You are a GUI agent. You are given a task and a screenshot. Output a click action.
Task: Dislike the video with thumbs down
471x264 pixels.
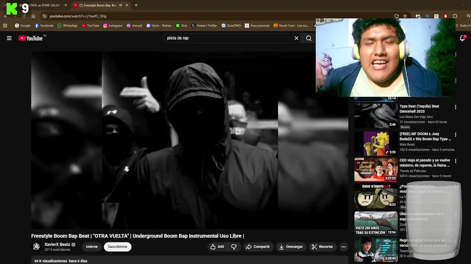pyautogui.click(x=234, y=247)
